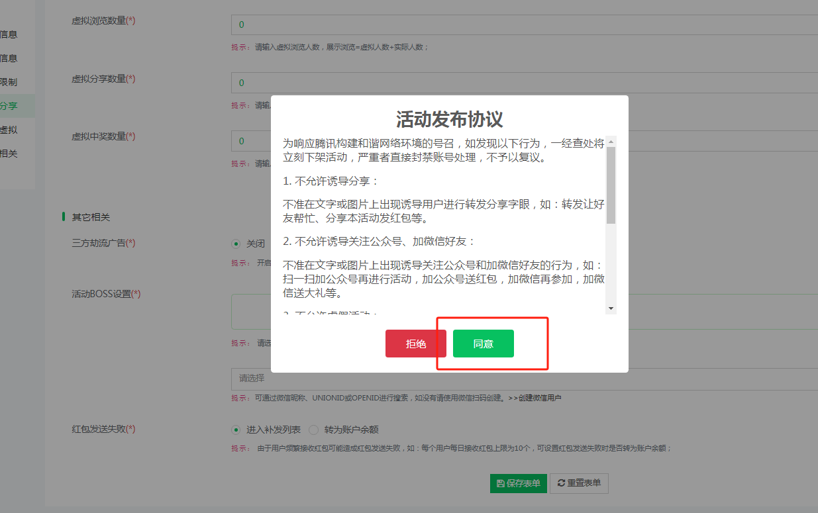The height and width of the screenshot is (513, 818).
Task: Click the 活动BOSS设置 text area
Action: [525, 311]
